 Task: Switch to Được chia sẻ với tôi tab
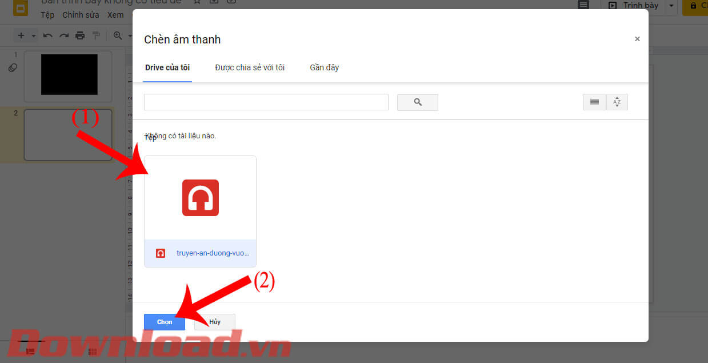pyautogui.click(x=250, y=67)
